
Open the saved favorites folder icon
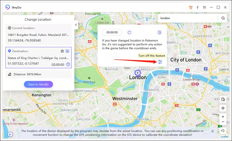click(67, 51)
